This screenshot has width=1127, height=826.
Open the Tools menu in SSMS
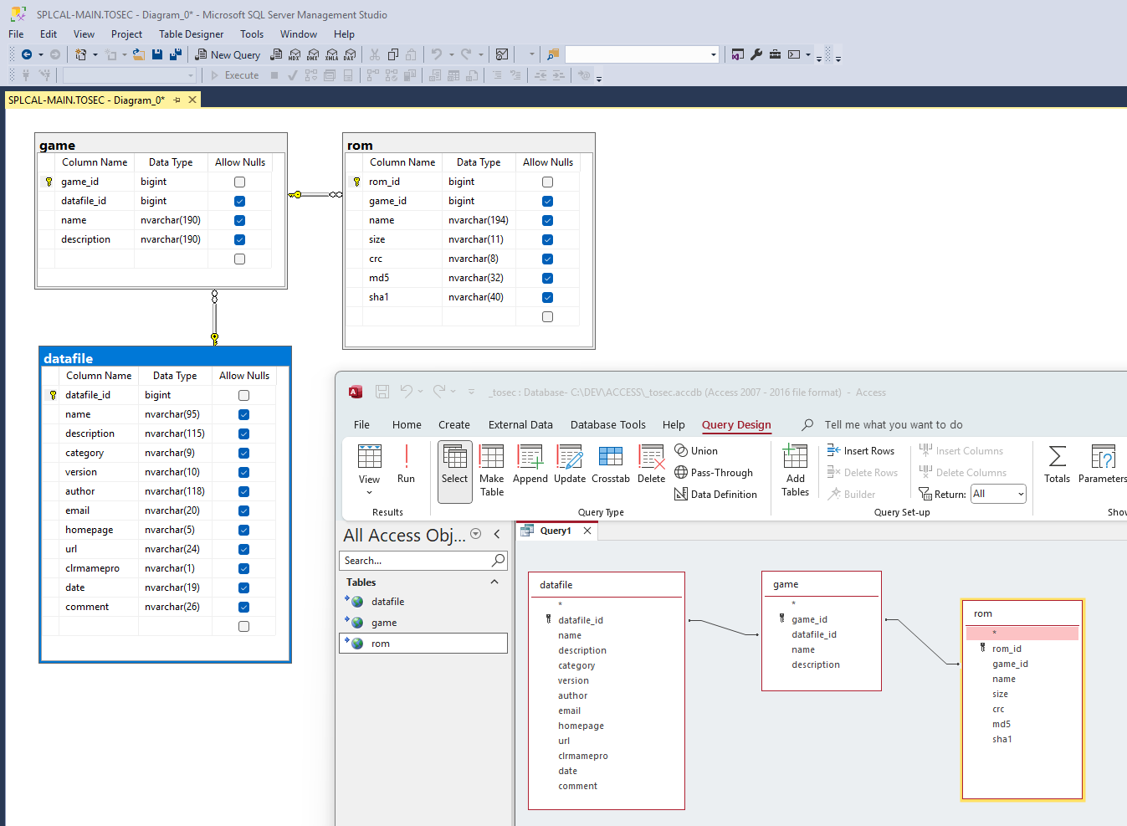point(252,34)
